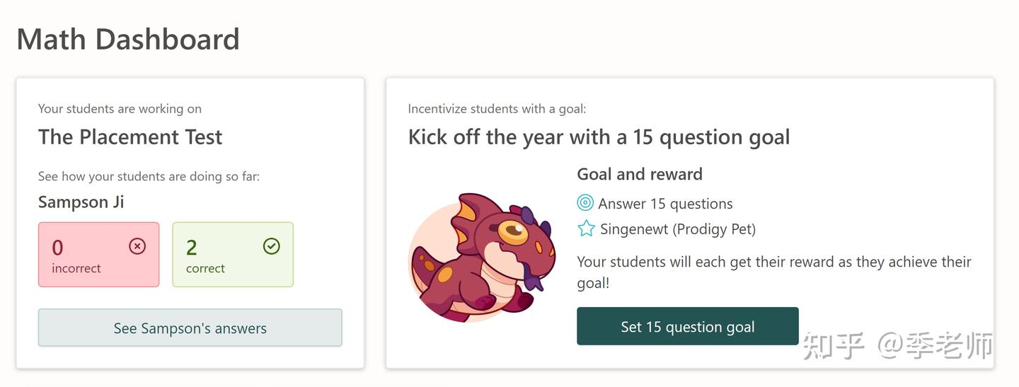
Task: Click the target icon beside Answer 15 questions
Action: point(585,204)
